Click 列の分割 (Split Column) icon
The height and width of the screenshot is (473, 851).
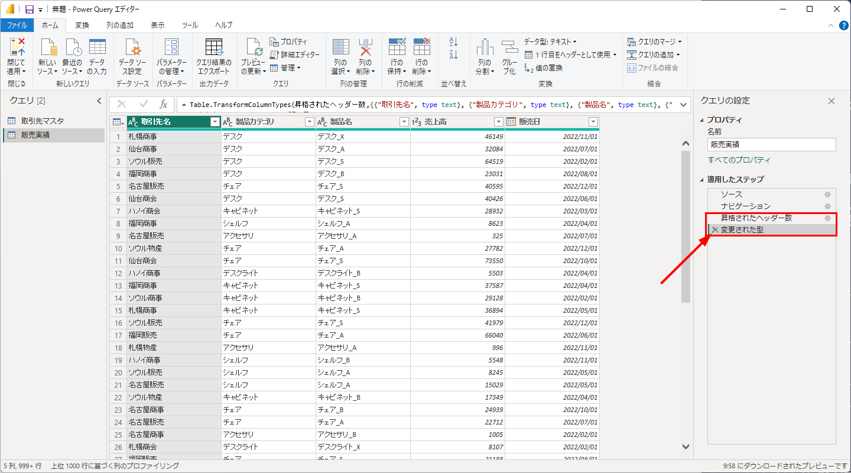click(x=485, y=47)
